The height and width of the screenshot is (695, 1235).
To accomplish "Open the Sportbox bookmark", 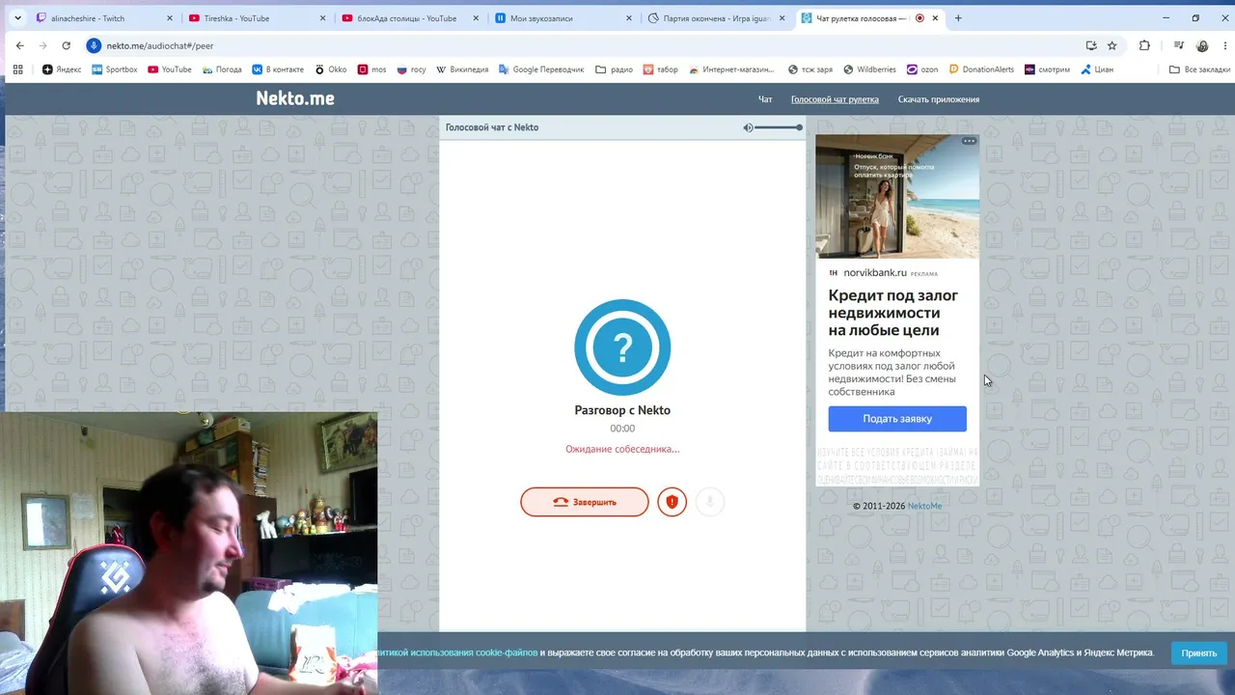I will point(115,69).
